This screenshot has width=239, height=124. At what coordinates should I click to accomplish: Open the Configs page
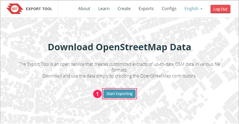pos(169,9)
